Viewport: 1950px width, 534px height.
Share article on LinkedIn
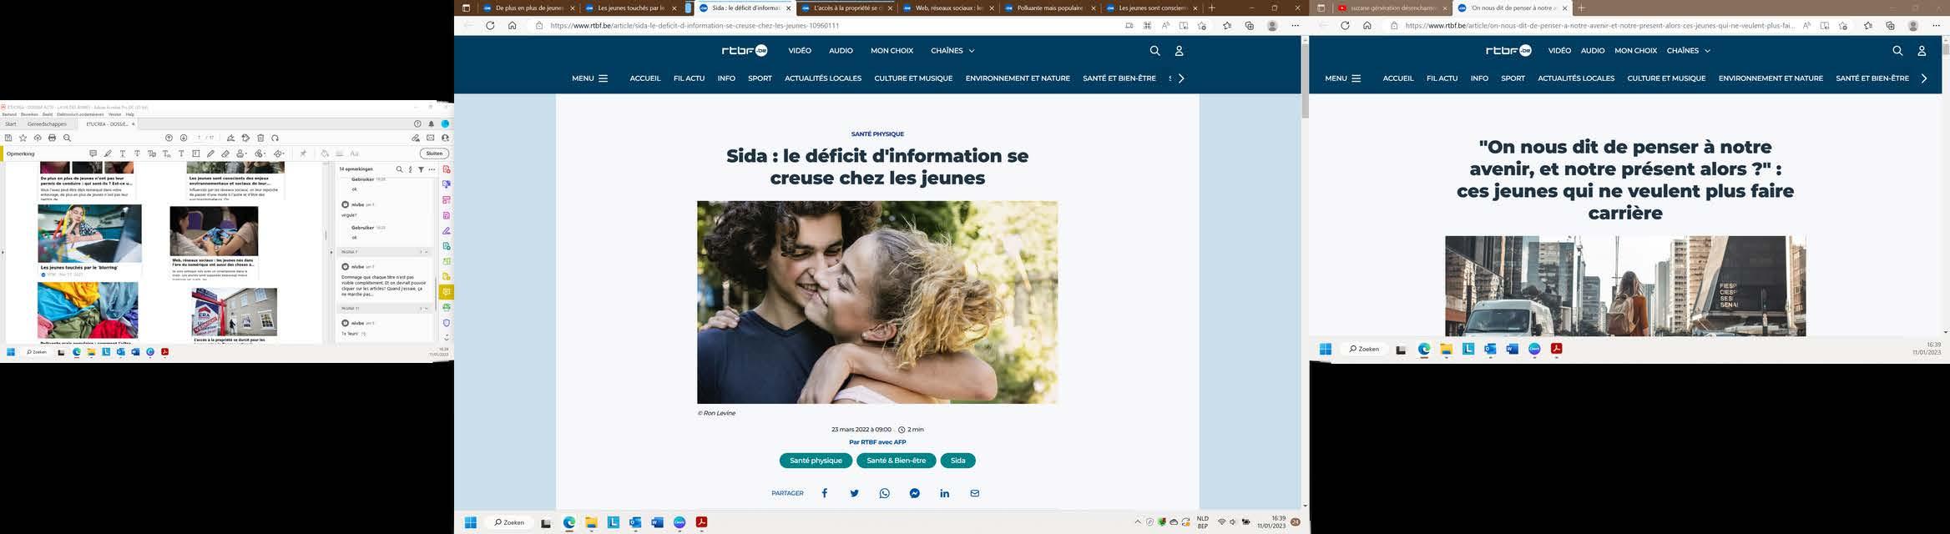pos(944,493)
